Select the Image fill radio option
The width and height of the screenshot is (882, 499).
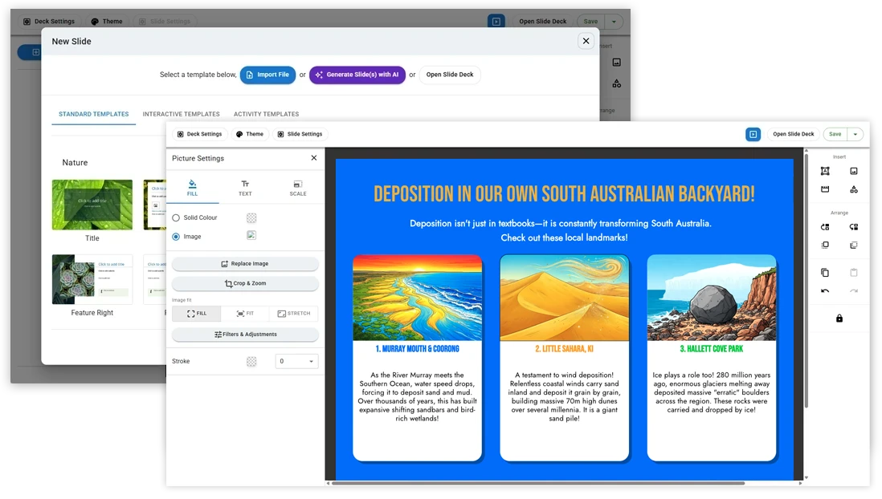(176, 237)
